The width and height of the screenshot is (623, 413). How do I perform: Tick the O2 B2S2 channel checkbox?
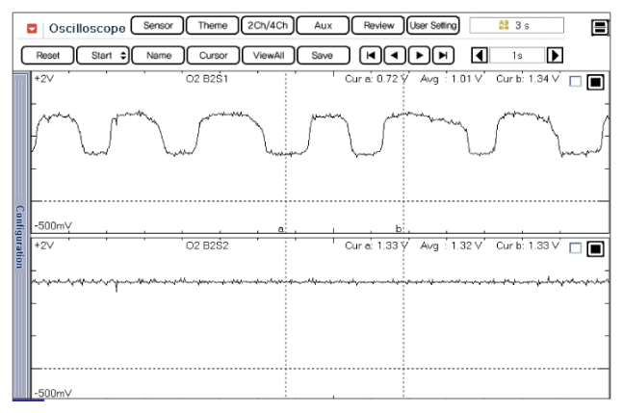pos(576,248)
